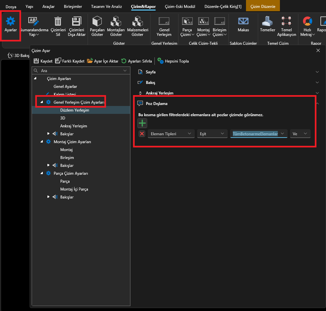Open the Ve logic dropdown
The height and width of the screenshot is (311, 326).
click(300, 134)
